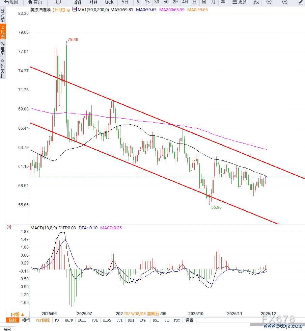Toggle the 4H timeframe period

(185, 2)
